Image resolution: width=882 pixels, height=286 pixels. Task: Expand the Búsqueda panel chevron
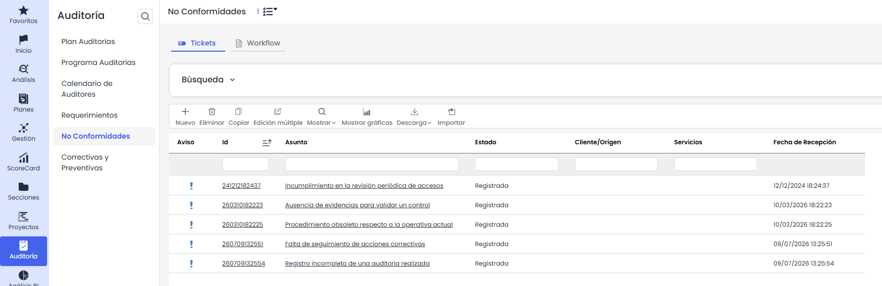click(232, 80)
